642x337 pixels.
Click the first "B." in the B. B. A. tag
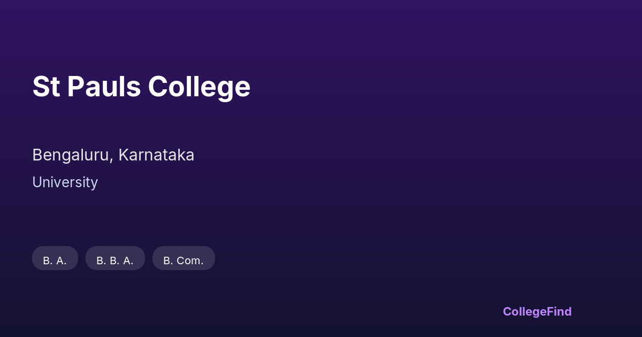click(x=101, y=261)
